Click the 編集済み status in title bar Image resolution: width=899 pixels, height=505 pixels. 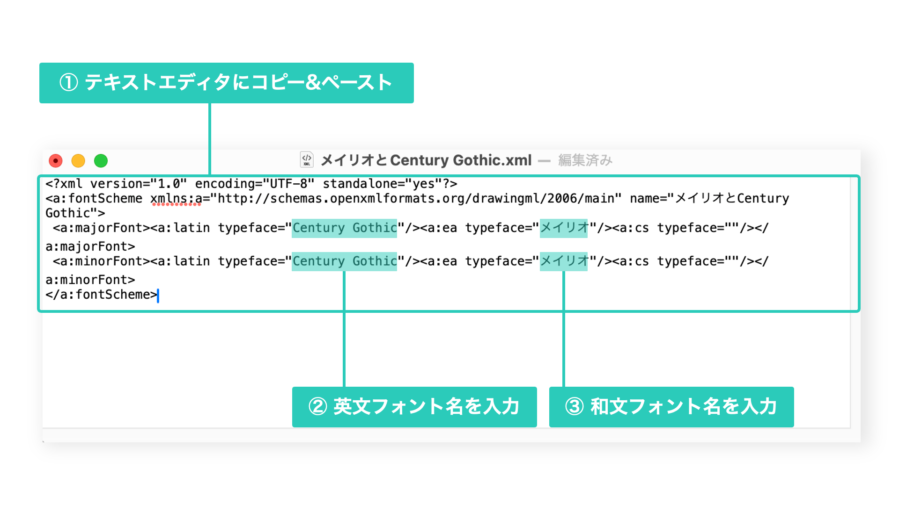[x=585, y=160]
